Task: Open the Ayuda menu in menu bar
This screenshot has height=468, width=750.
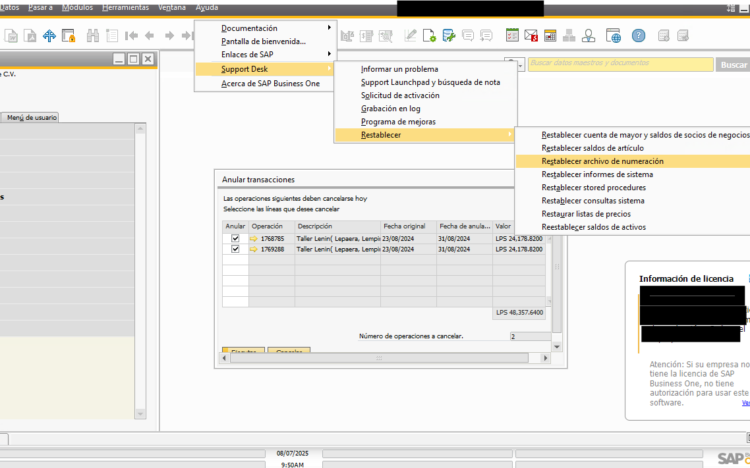Action: [x=207, y=8]
